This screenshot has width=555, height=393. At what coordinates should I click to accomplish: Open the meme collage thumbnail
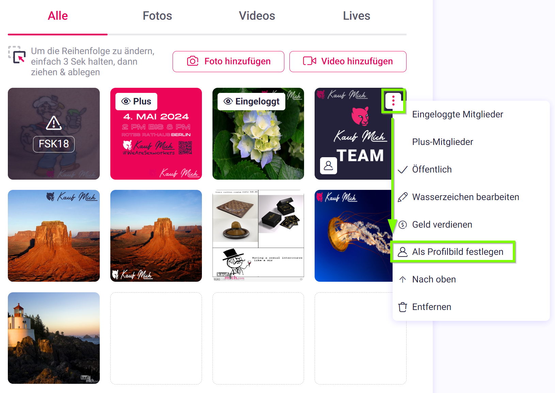pos(258,236)
